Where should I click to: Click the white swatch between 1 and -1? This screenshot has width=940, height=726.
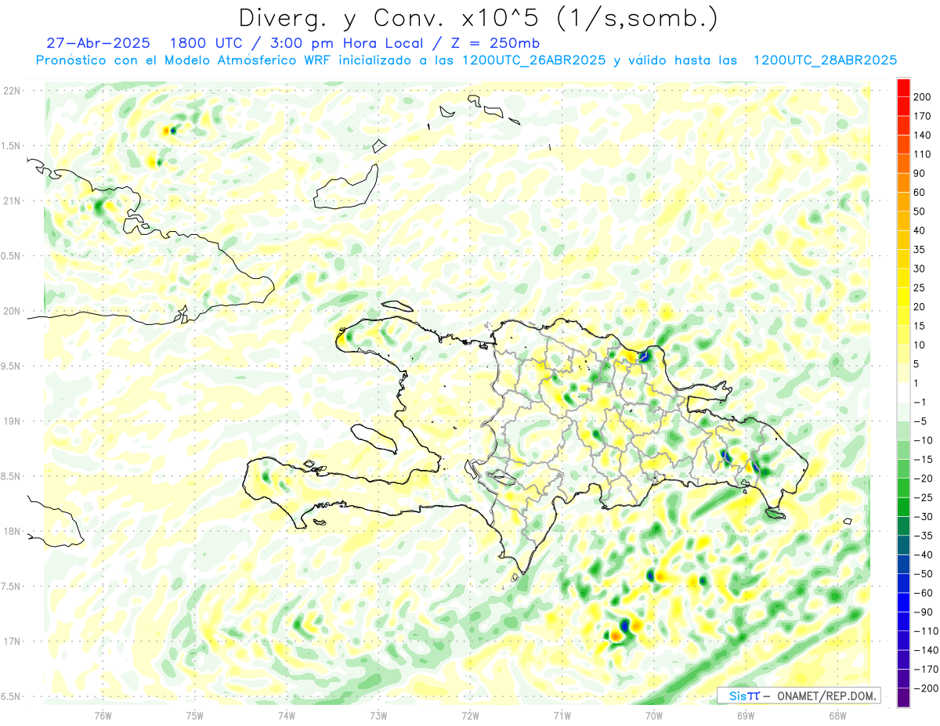pos(903,392)
